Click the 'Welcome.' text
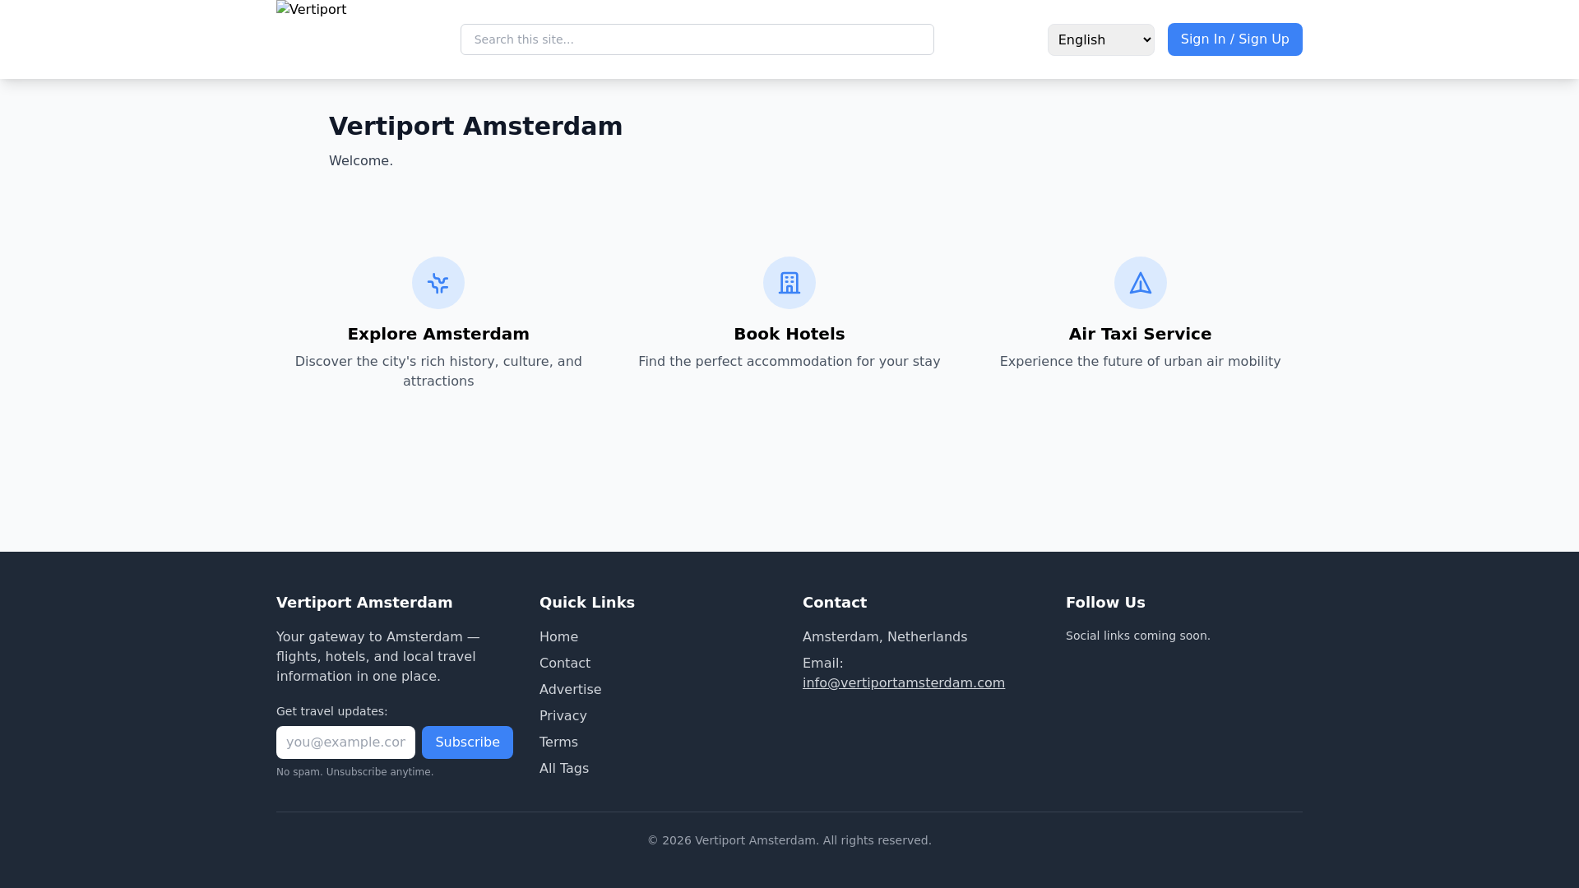This screenshot has width=1579, height=888. pos(361,161)
